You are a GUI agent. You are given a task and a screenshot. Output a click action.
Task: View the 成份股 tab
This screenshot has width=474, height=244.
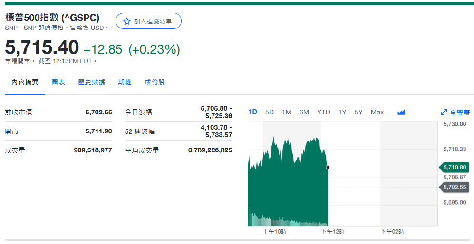[x=155, y=82]
